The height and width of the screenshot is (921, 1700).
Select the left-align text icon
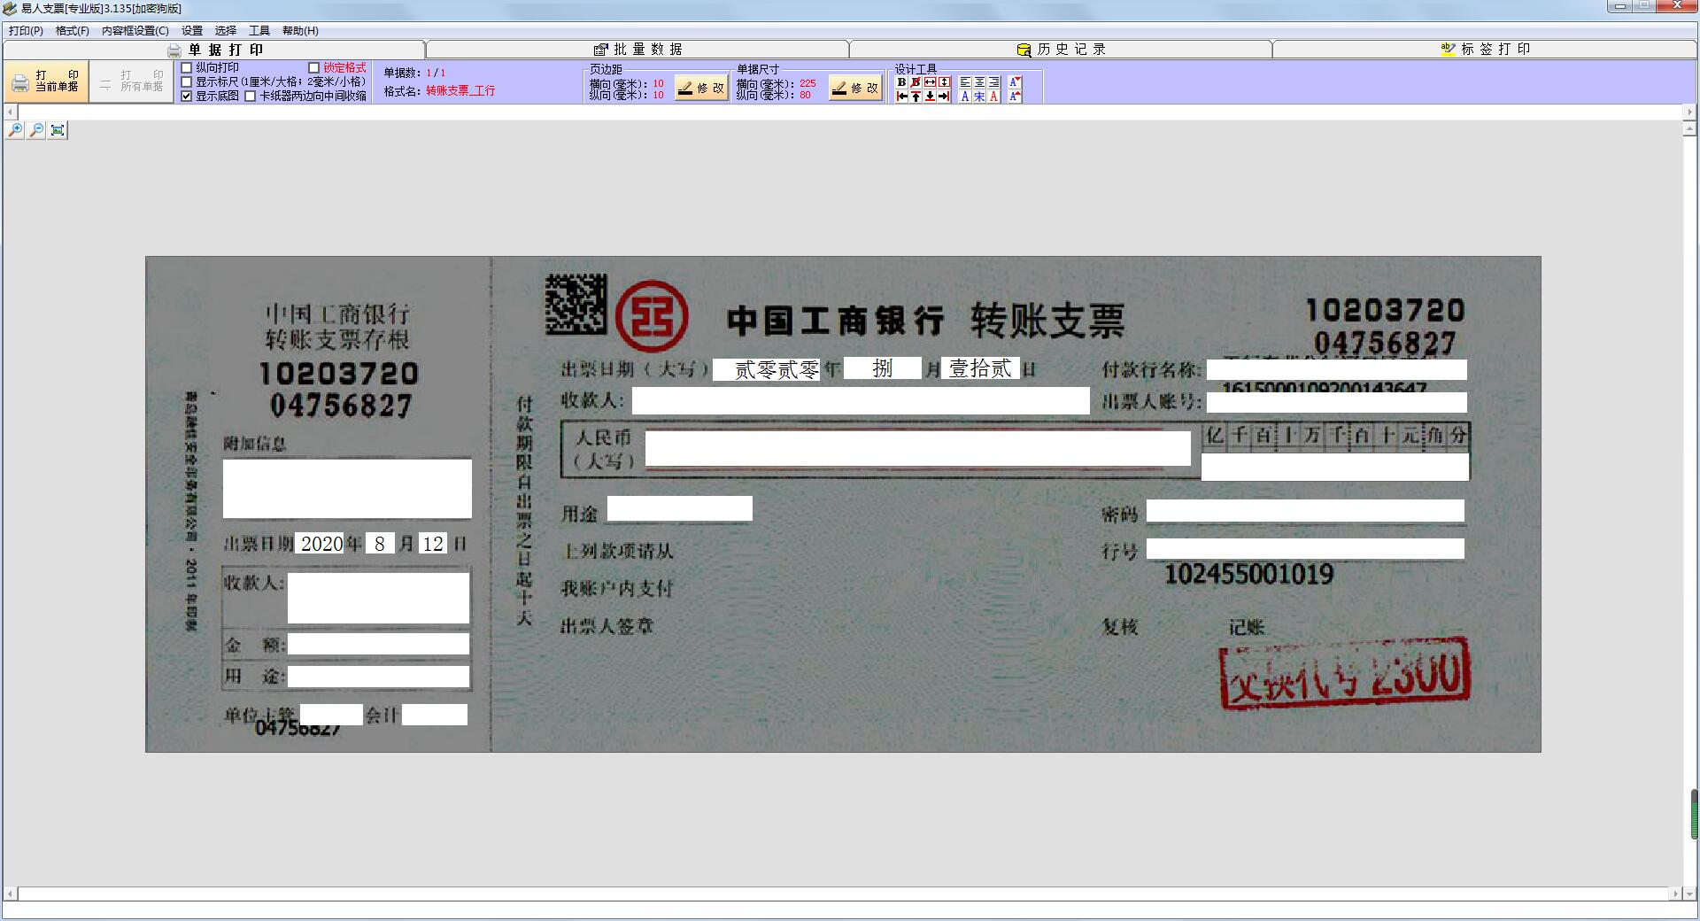pyautogui.click(x=966, y=82)
